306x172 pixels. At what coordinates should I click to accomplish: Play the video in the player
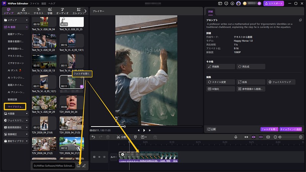tap(144, 130)
